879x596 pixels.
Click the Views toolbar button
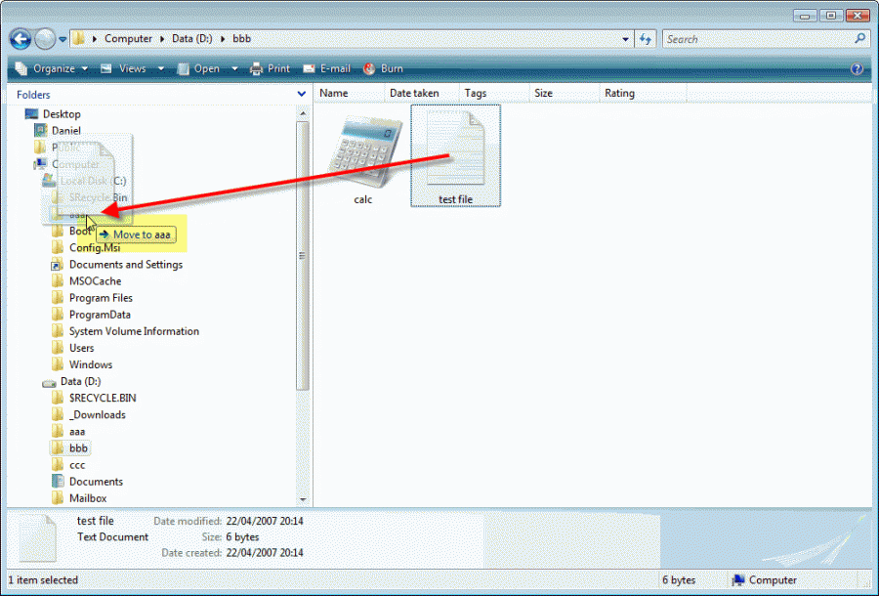coord(123,68)
